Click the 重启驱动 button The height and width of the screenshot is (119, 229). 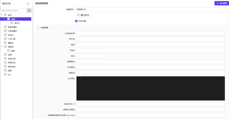pyautogui.click(x=83, y=15)
